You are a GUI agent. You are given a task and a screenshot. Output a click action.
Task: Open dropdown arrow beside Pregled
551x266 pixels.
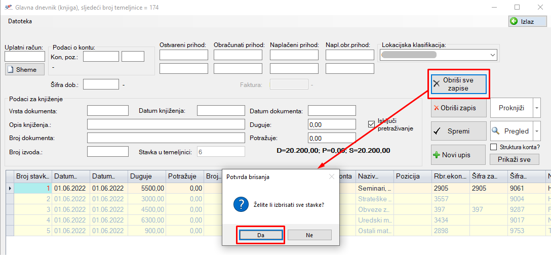[537, 131]
